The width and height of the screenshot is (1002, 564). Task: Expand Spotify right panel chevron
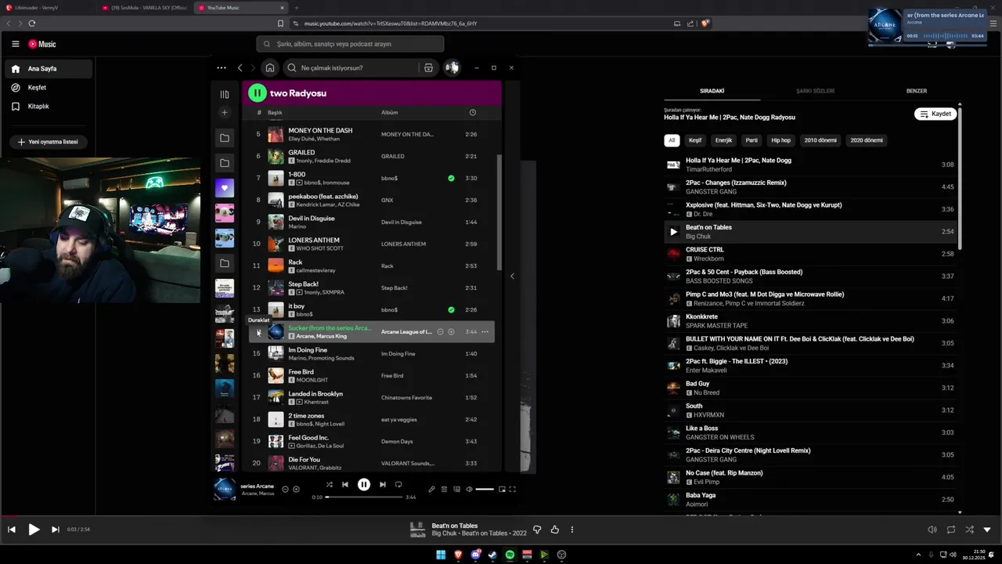pyautogui.click(x=512, y=276)
